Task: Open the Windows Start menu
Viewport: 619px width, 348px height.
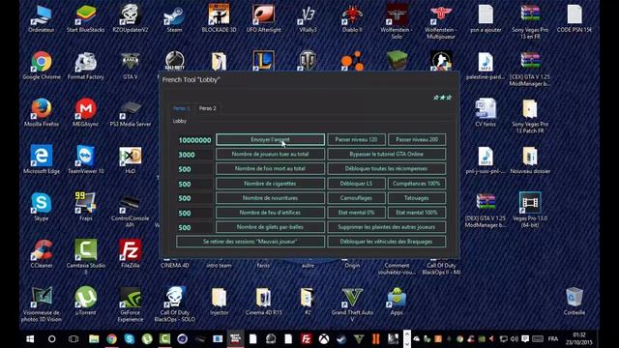Action: [30, 339]
